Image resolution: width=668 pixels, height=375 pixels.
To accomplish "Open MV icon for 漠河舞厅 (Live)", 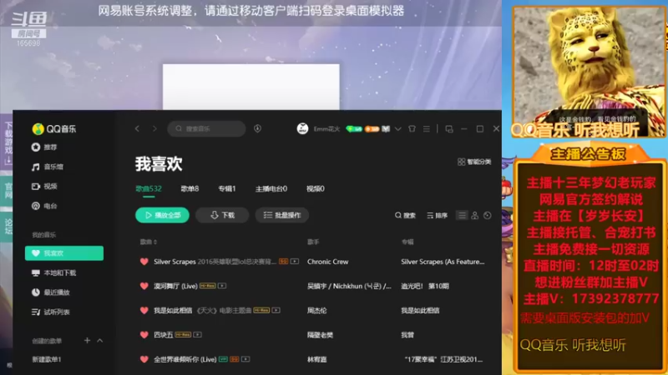I will tap(222, 286).
